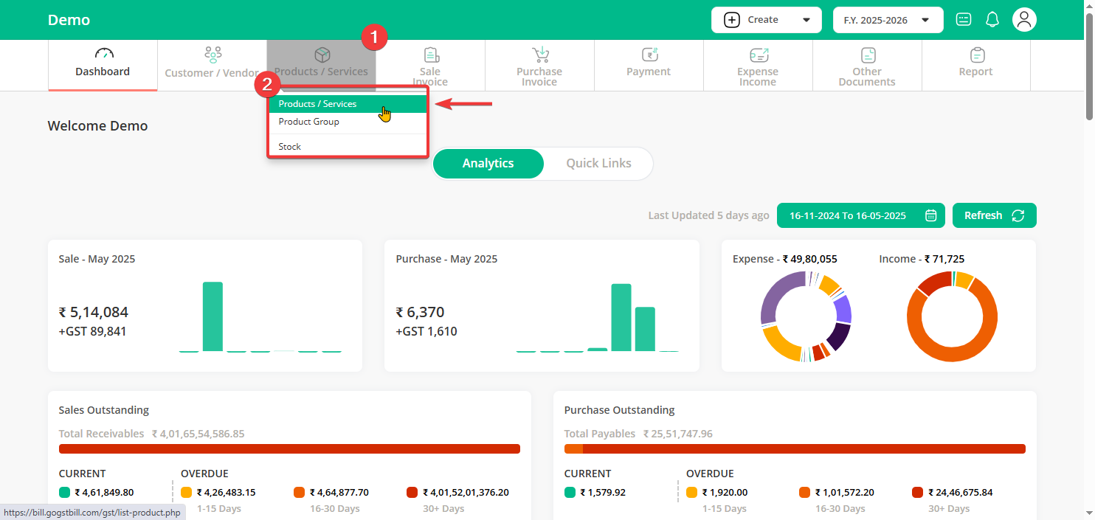Select Expense Income navigation icon

[758, 55]
